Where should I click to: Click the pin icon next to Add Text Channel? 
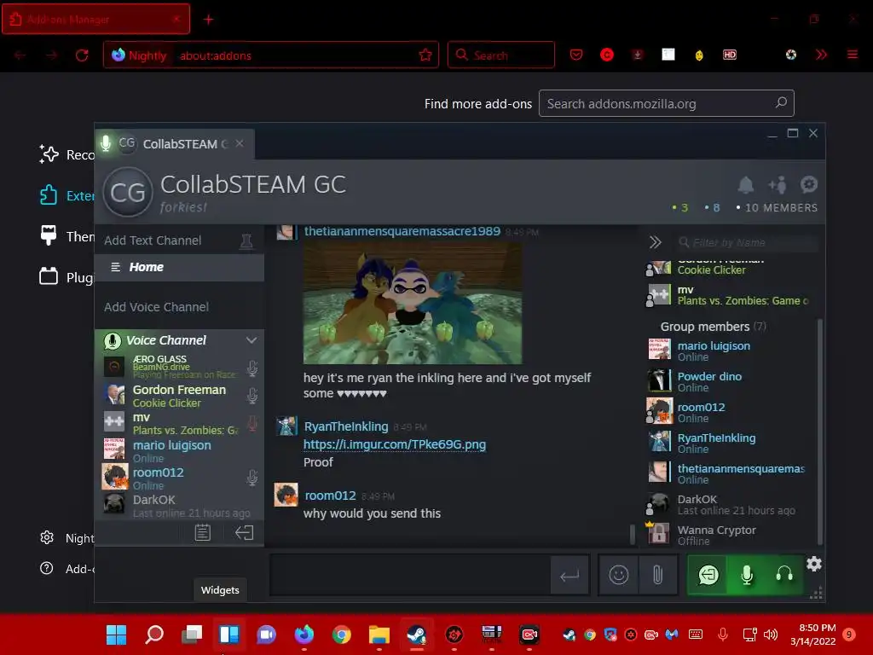[x=246, y=241]
